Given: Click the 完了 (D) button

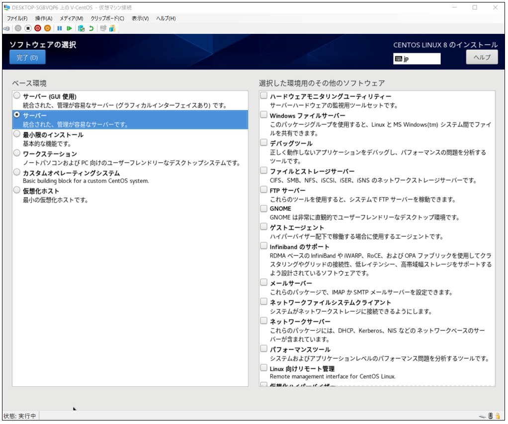Looking at the screenshot, I should click(27, 58).
